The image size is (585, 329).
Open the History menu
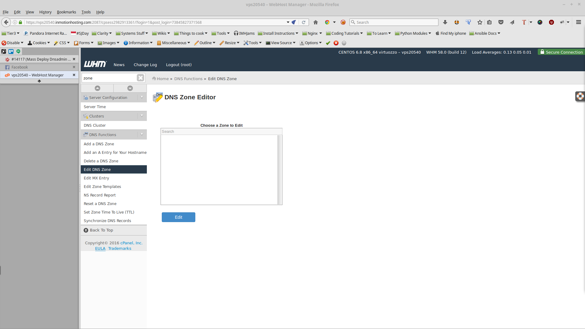click(45, 12)
